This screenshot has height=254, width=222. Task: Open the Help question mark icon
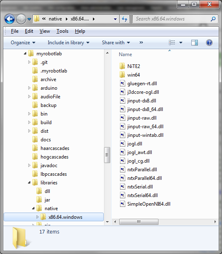(209, 43)
